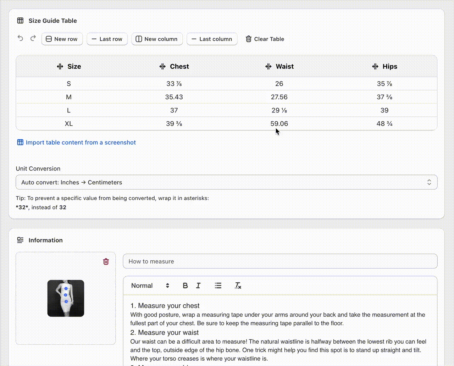Image resolution: width=454 pixels, height=366 pixels.
Task: Remove the last column from the table
Action: [212, 39]
